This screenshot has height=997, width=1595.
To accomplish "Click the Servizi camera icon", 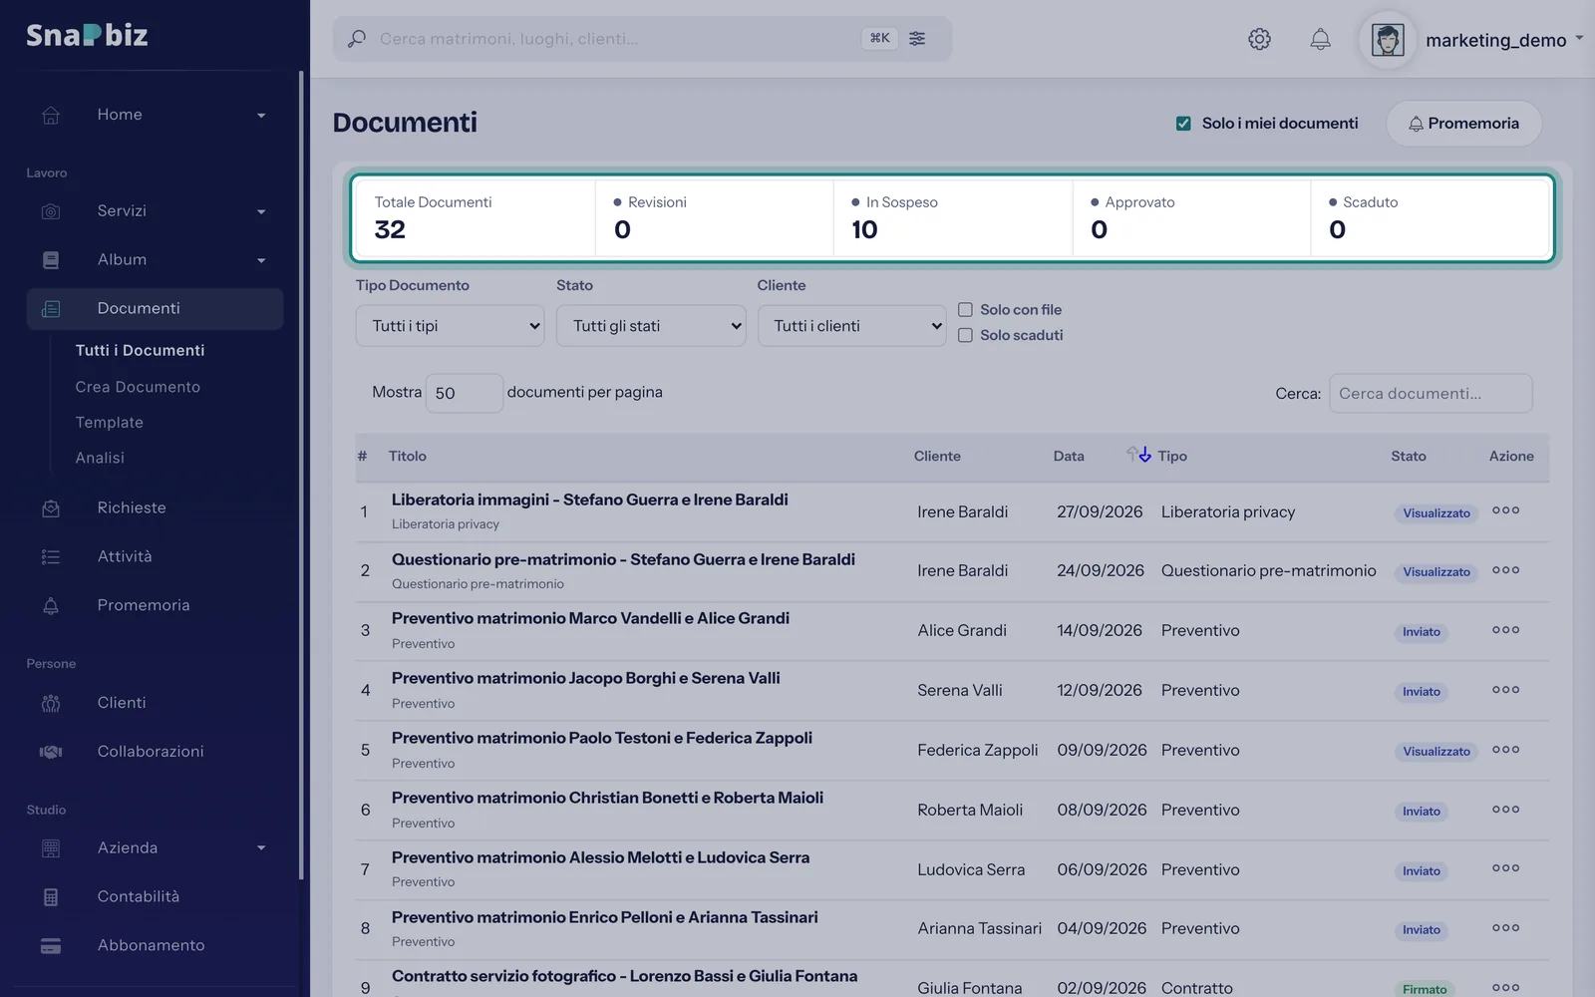I will point(51,211).
